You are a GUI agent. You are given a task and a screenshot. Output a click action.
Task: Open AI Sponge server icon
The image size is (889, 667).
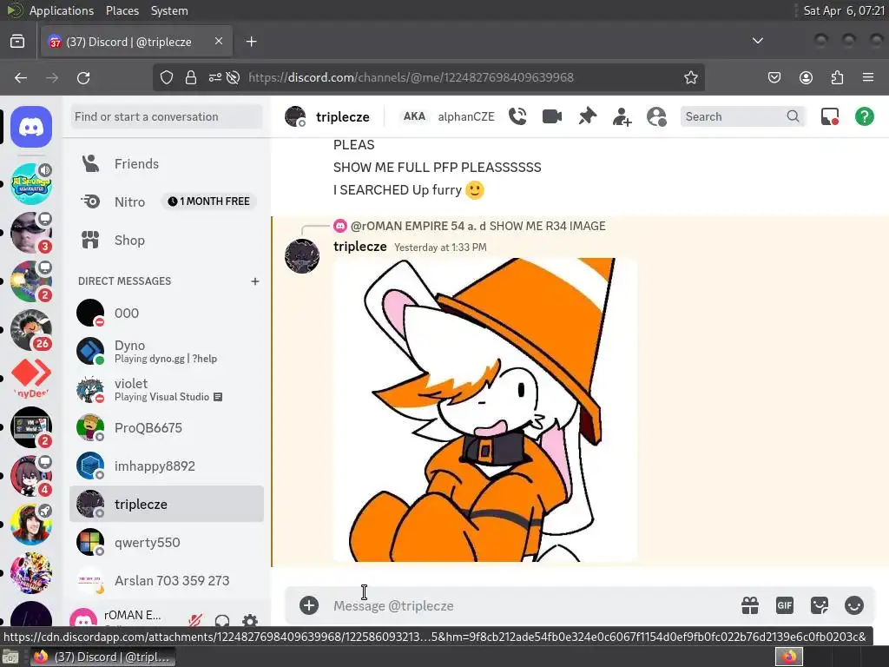[31, 184]
